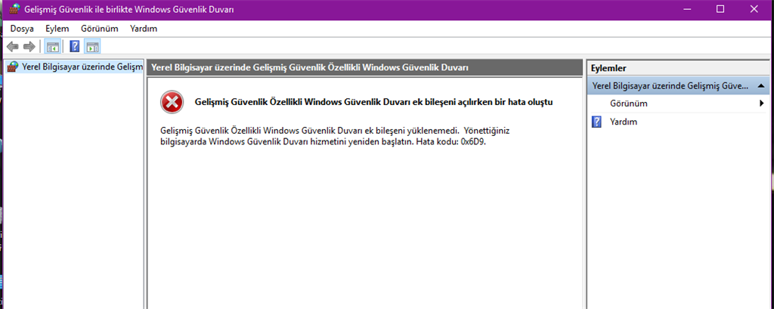The width and height of the screenshot is (774, 309).
Task: Open the Dosya menu
Action: [x=22, y=29]
